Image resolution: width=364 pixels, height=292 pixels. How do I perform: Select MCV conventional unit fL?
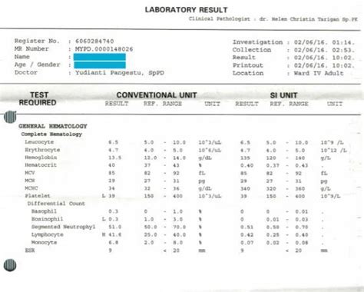pyautogui.click(x=202, y=173)
